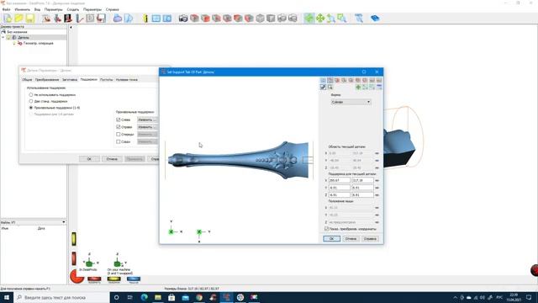The image size is (538, 303).
Task: Open the 'Файлы УП' panel dropdown arrow
Action: click(x=64, y=222)
